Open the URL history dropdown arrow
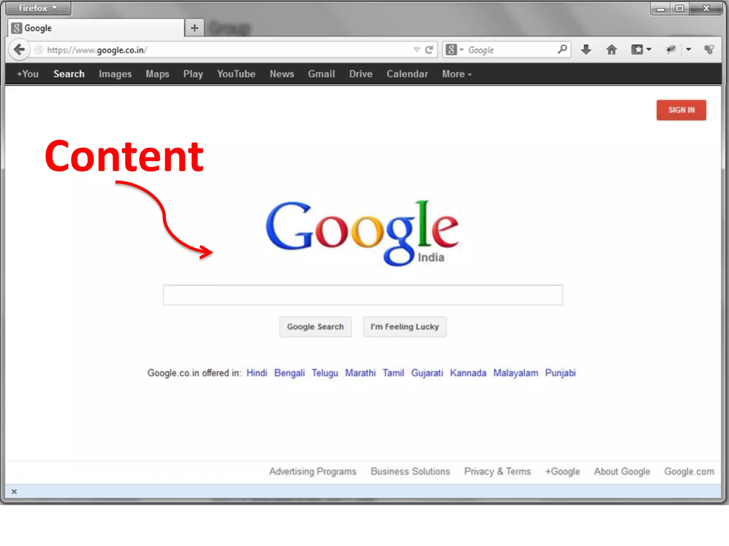729x546 pixels. tap(417, 50)
